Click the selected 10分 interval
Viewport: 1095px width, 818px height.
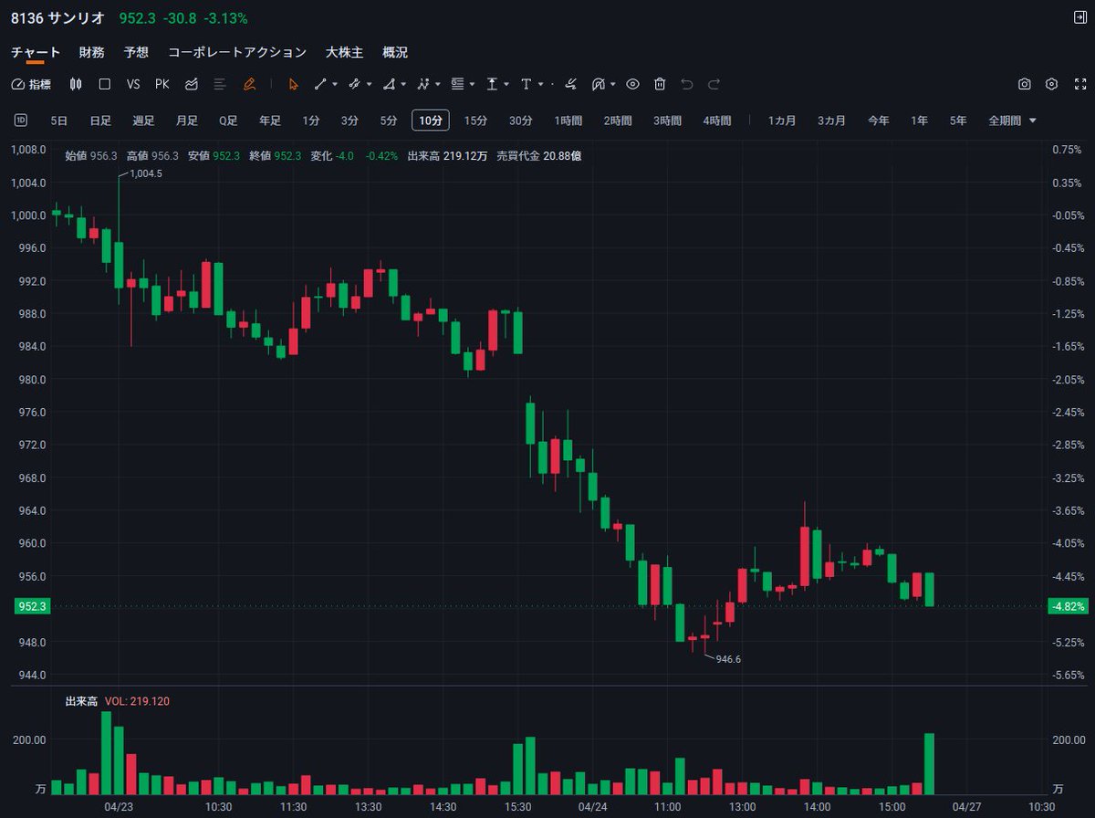click(x=432, y=121)
